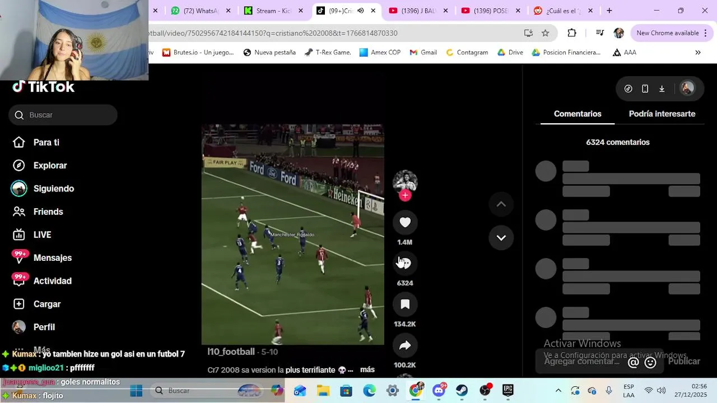This screenshot has width=717, height=403.
Task: Open Brutes.io bookmark
Action: (x=198, y=53)
